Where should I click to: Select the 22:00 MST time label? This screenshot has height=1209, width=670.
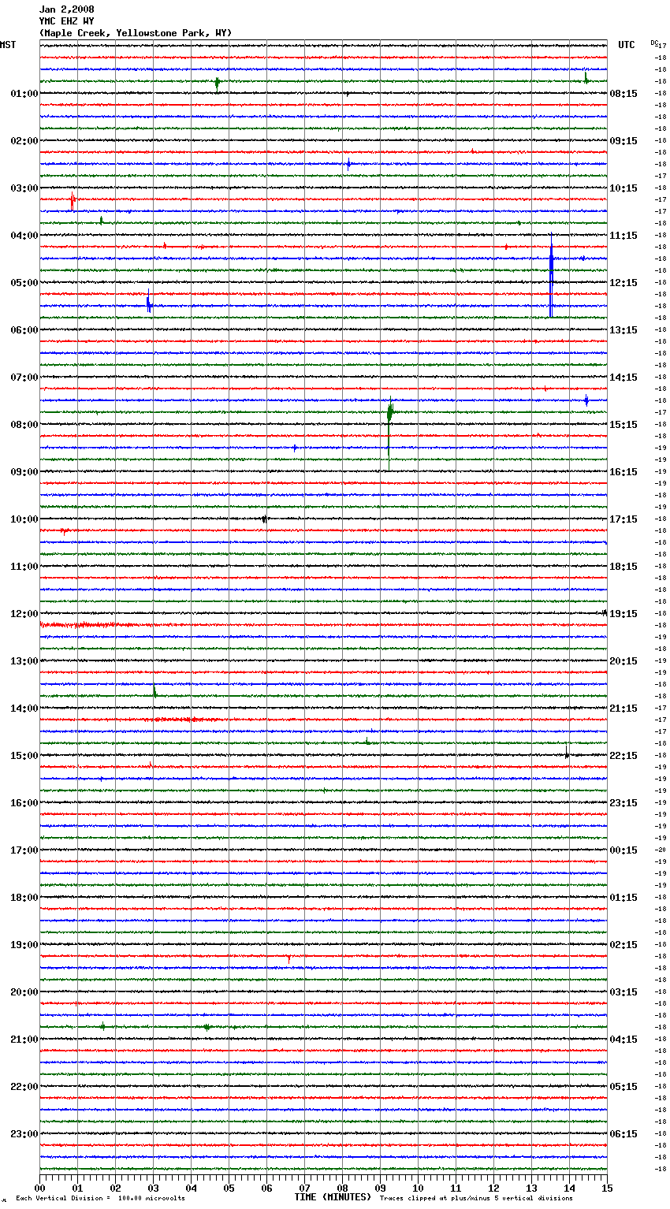24,1087
